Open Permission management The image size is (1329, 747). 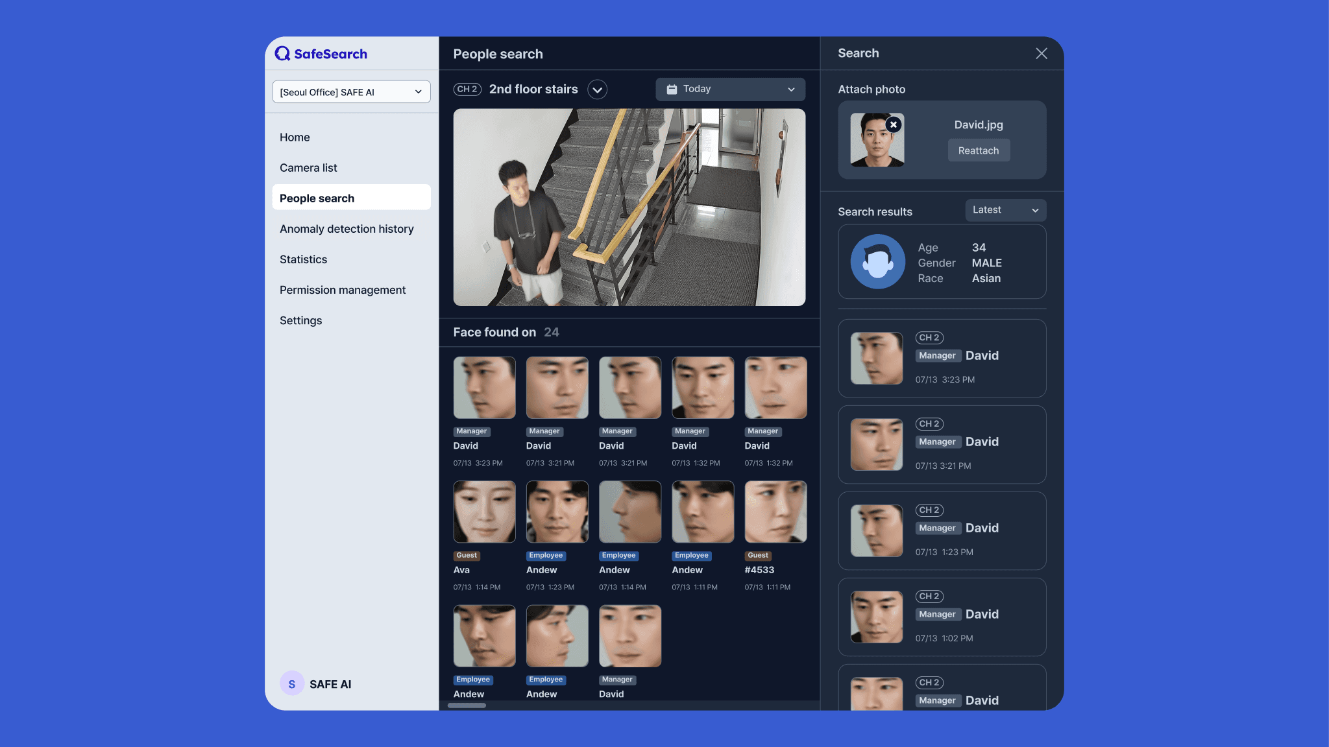pos(343,290)
